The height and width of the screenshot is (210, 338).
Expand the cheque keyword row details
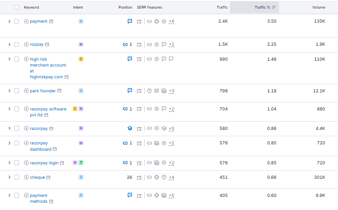tap(9, 177)
